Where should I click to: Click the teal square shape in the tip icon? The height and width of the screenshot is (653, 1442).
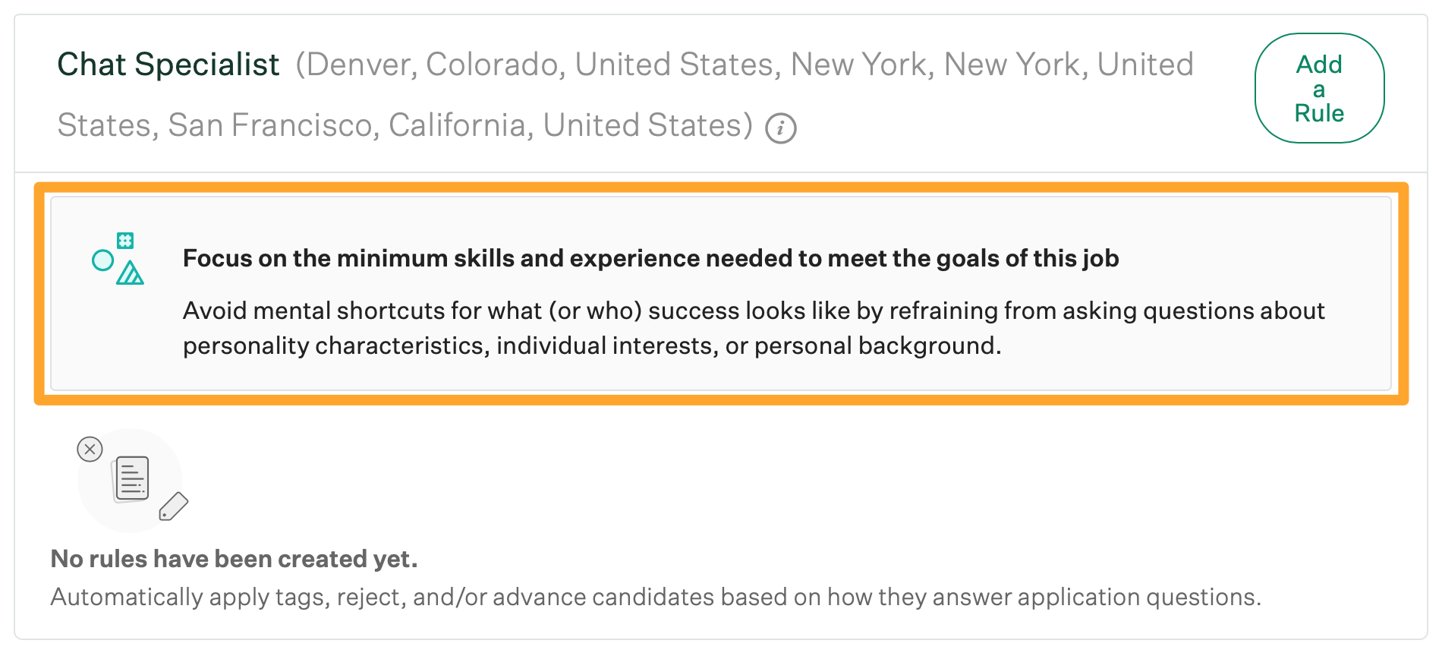coord(125,241)
